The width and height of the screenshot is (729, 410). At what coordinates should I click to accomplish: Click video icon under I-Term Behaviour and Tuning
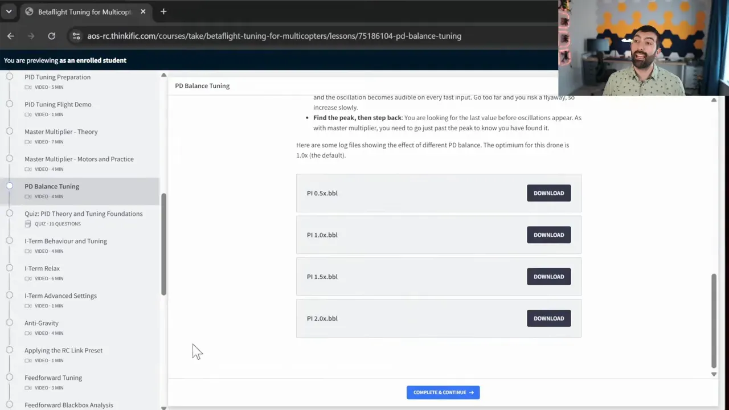pyautogui.click(x=28, y=251)
